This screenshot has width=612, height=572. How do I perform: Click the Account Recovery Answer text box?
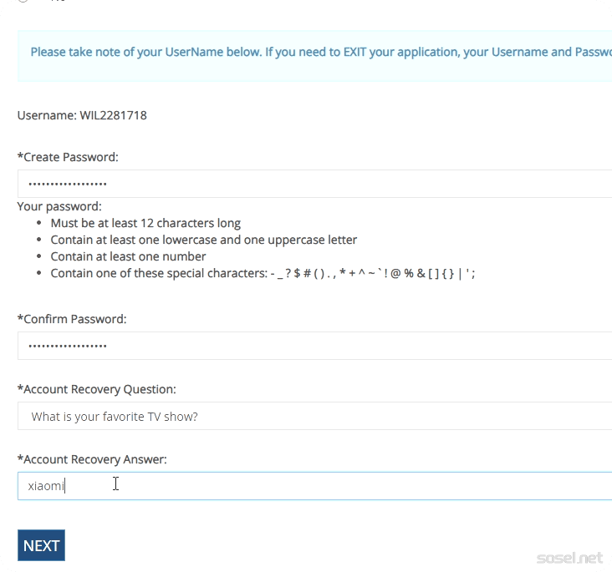(x=314, y=486)
